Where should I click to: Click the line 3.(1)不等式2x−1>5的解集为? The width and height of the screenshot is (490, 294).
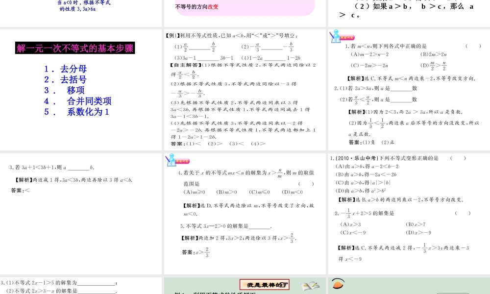(59, 283)
